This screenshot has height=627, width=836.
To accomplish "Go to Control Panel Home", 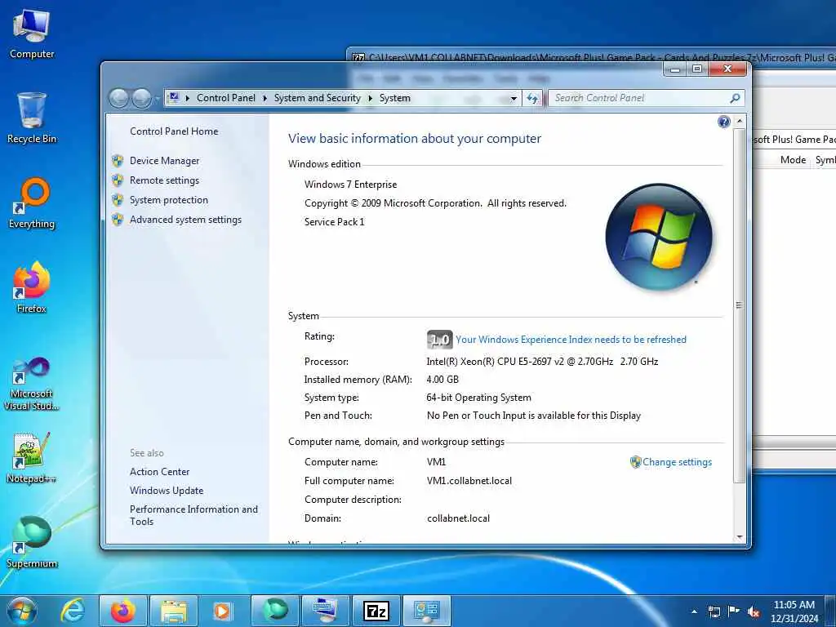I will tap(174, 131).
